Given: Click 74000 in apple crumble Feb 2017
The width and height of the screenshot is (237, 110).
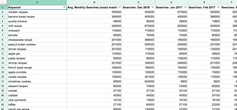Looking at the screenshot, I should (204, 72).
